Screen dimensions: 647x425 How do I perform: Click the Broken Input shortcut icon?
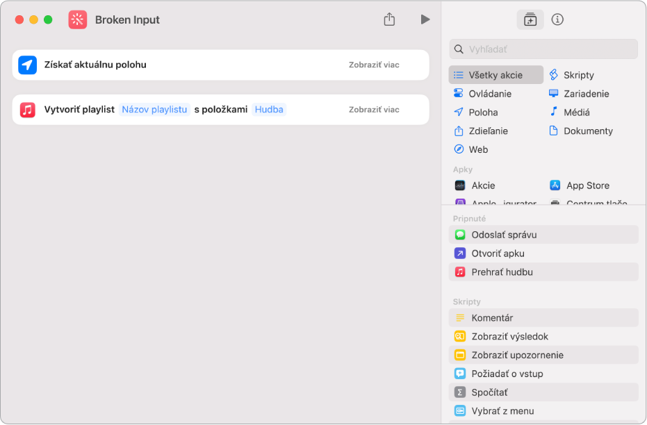coord(78,19)
